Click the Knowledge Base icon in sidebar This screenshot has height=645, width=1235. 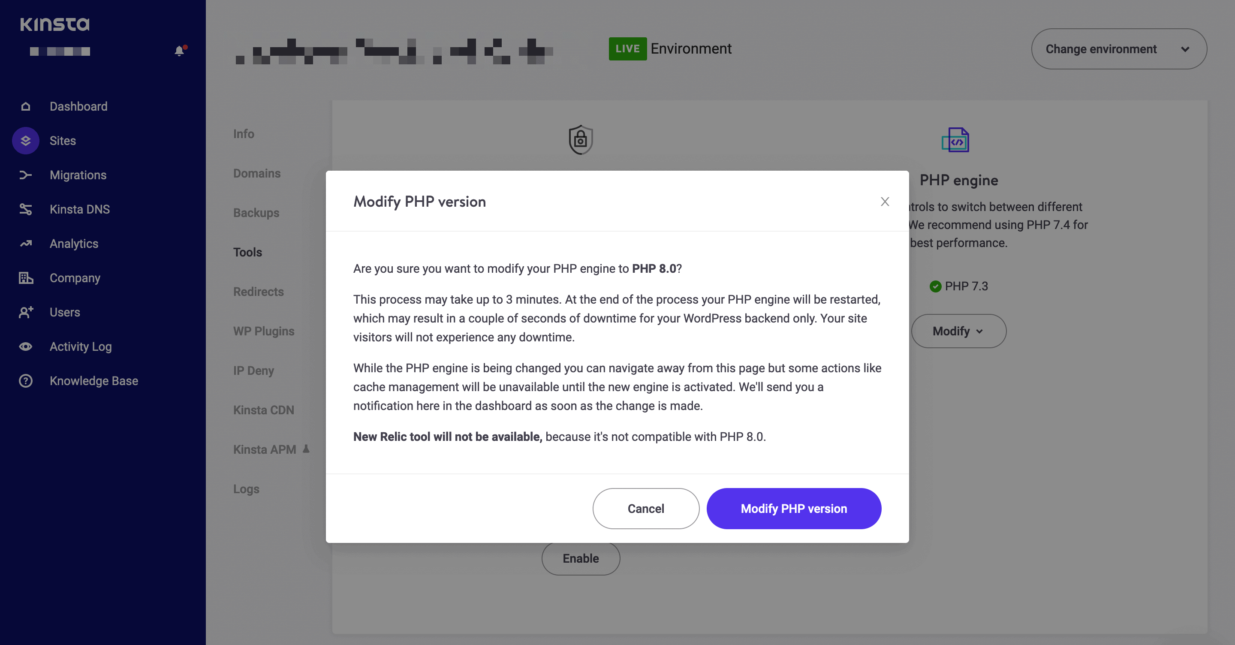pyautogui.click(x=24, y=380)
